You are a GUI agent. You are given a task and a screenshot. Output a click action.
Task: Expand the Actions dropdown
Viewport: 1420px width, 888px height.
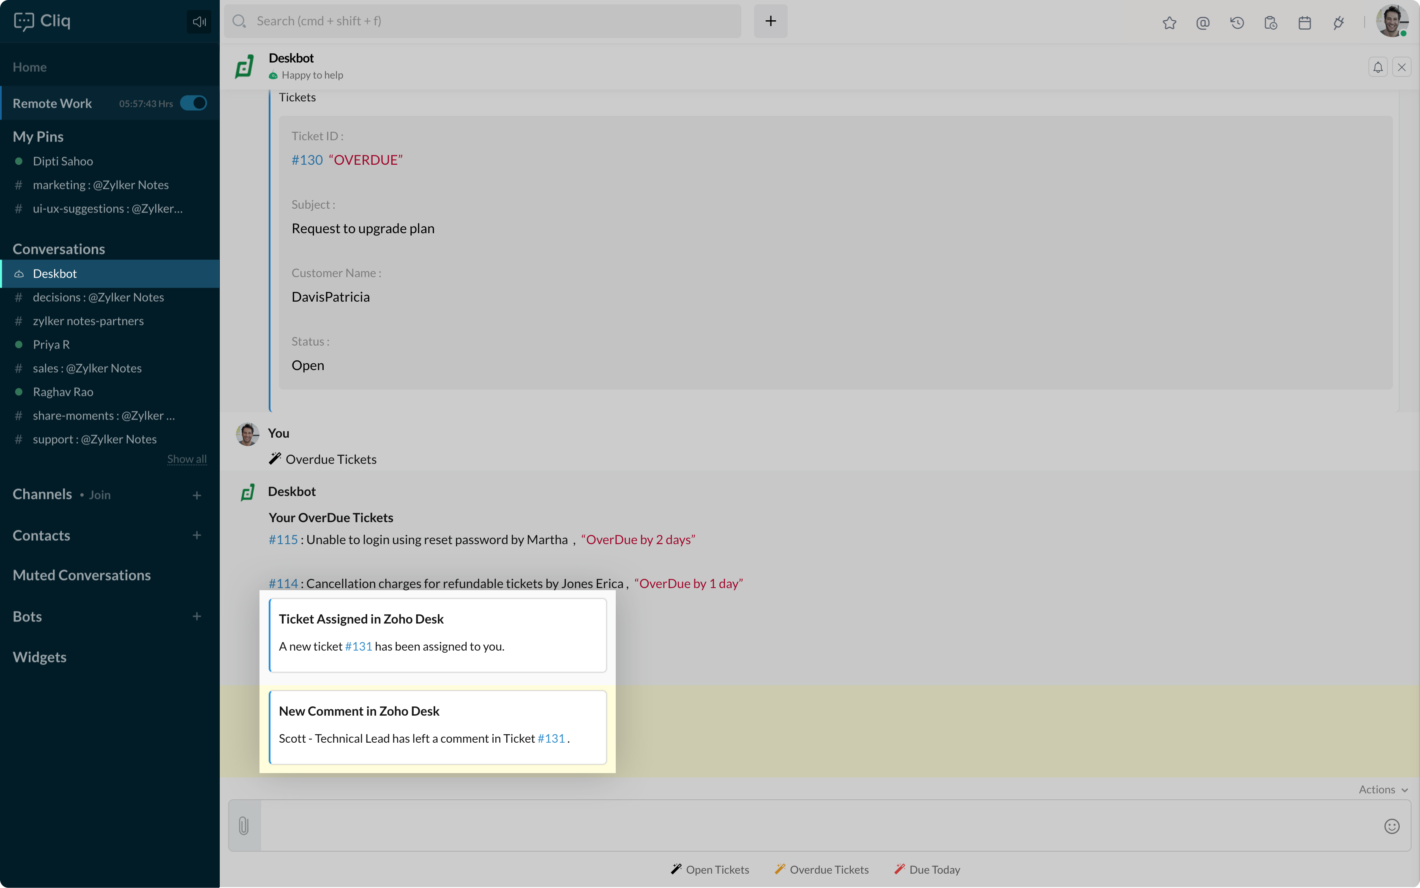[1382, 789]
